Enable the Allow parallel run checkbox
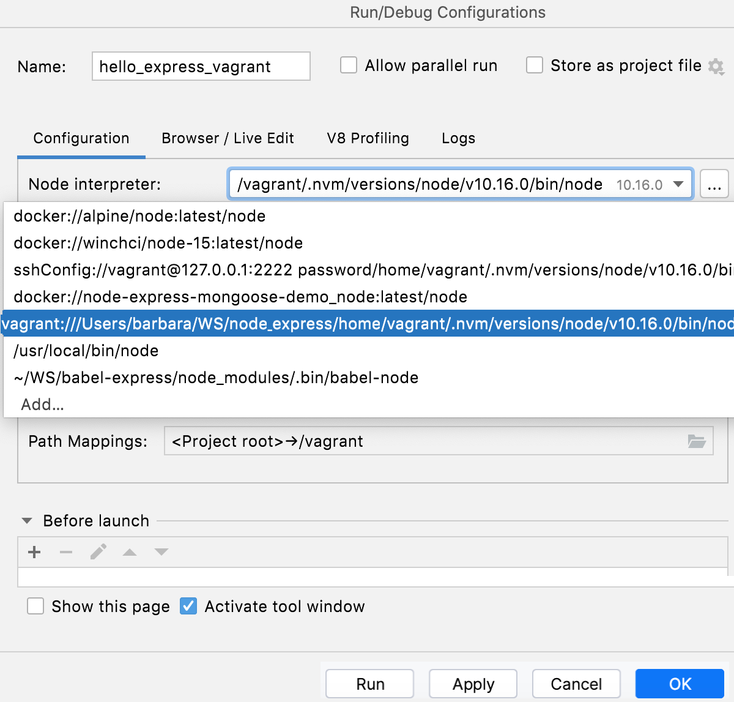The width and height of the screenshot is (734, 702). click(348, 65)
